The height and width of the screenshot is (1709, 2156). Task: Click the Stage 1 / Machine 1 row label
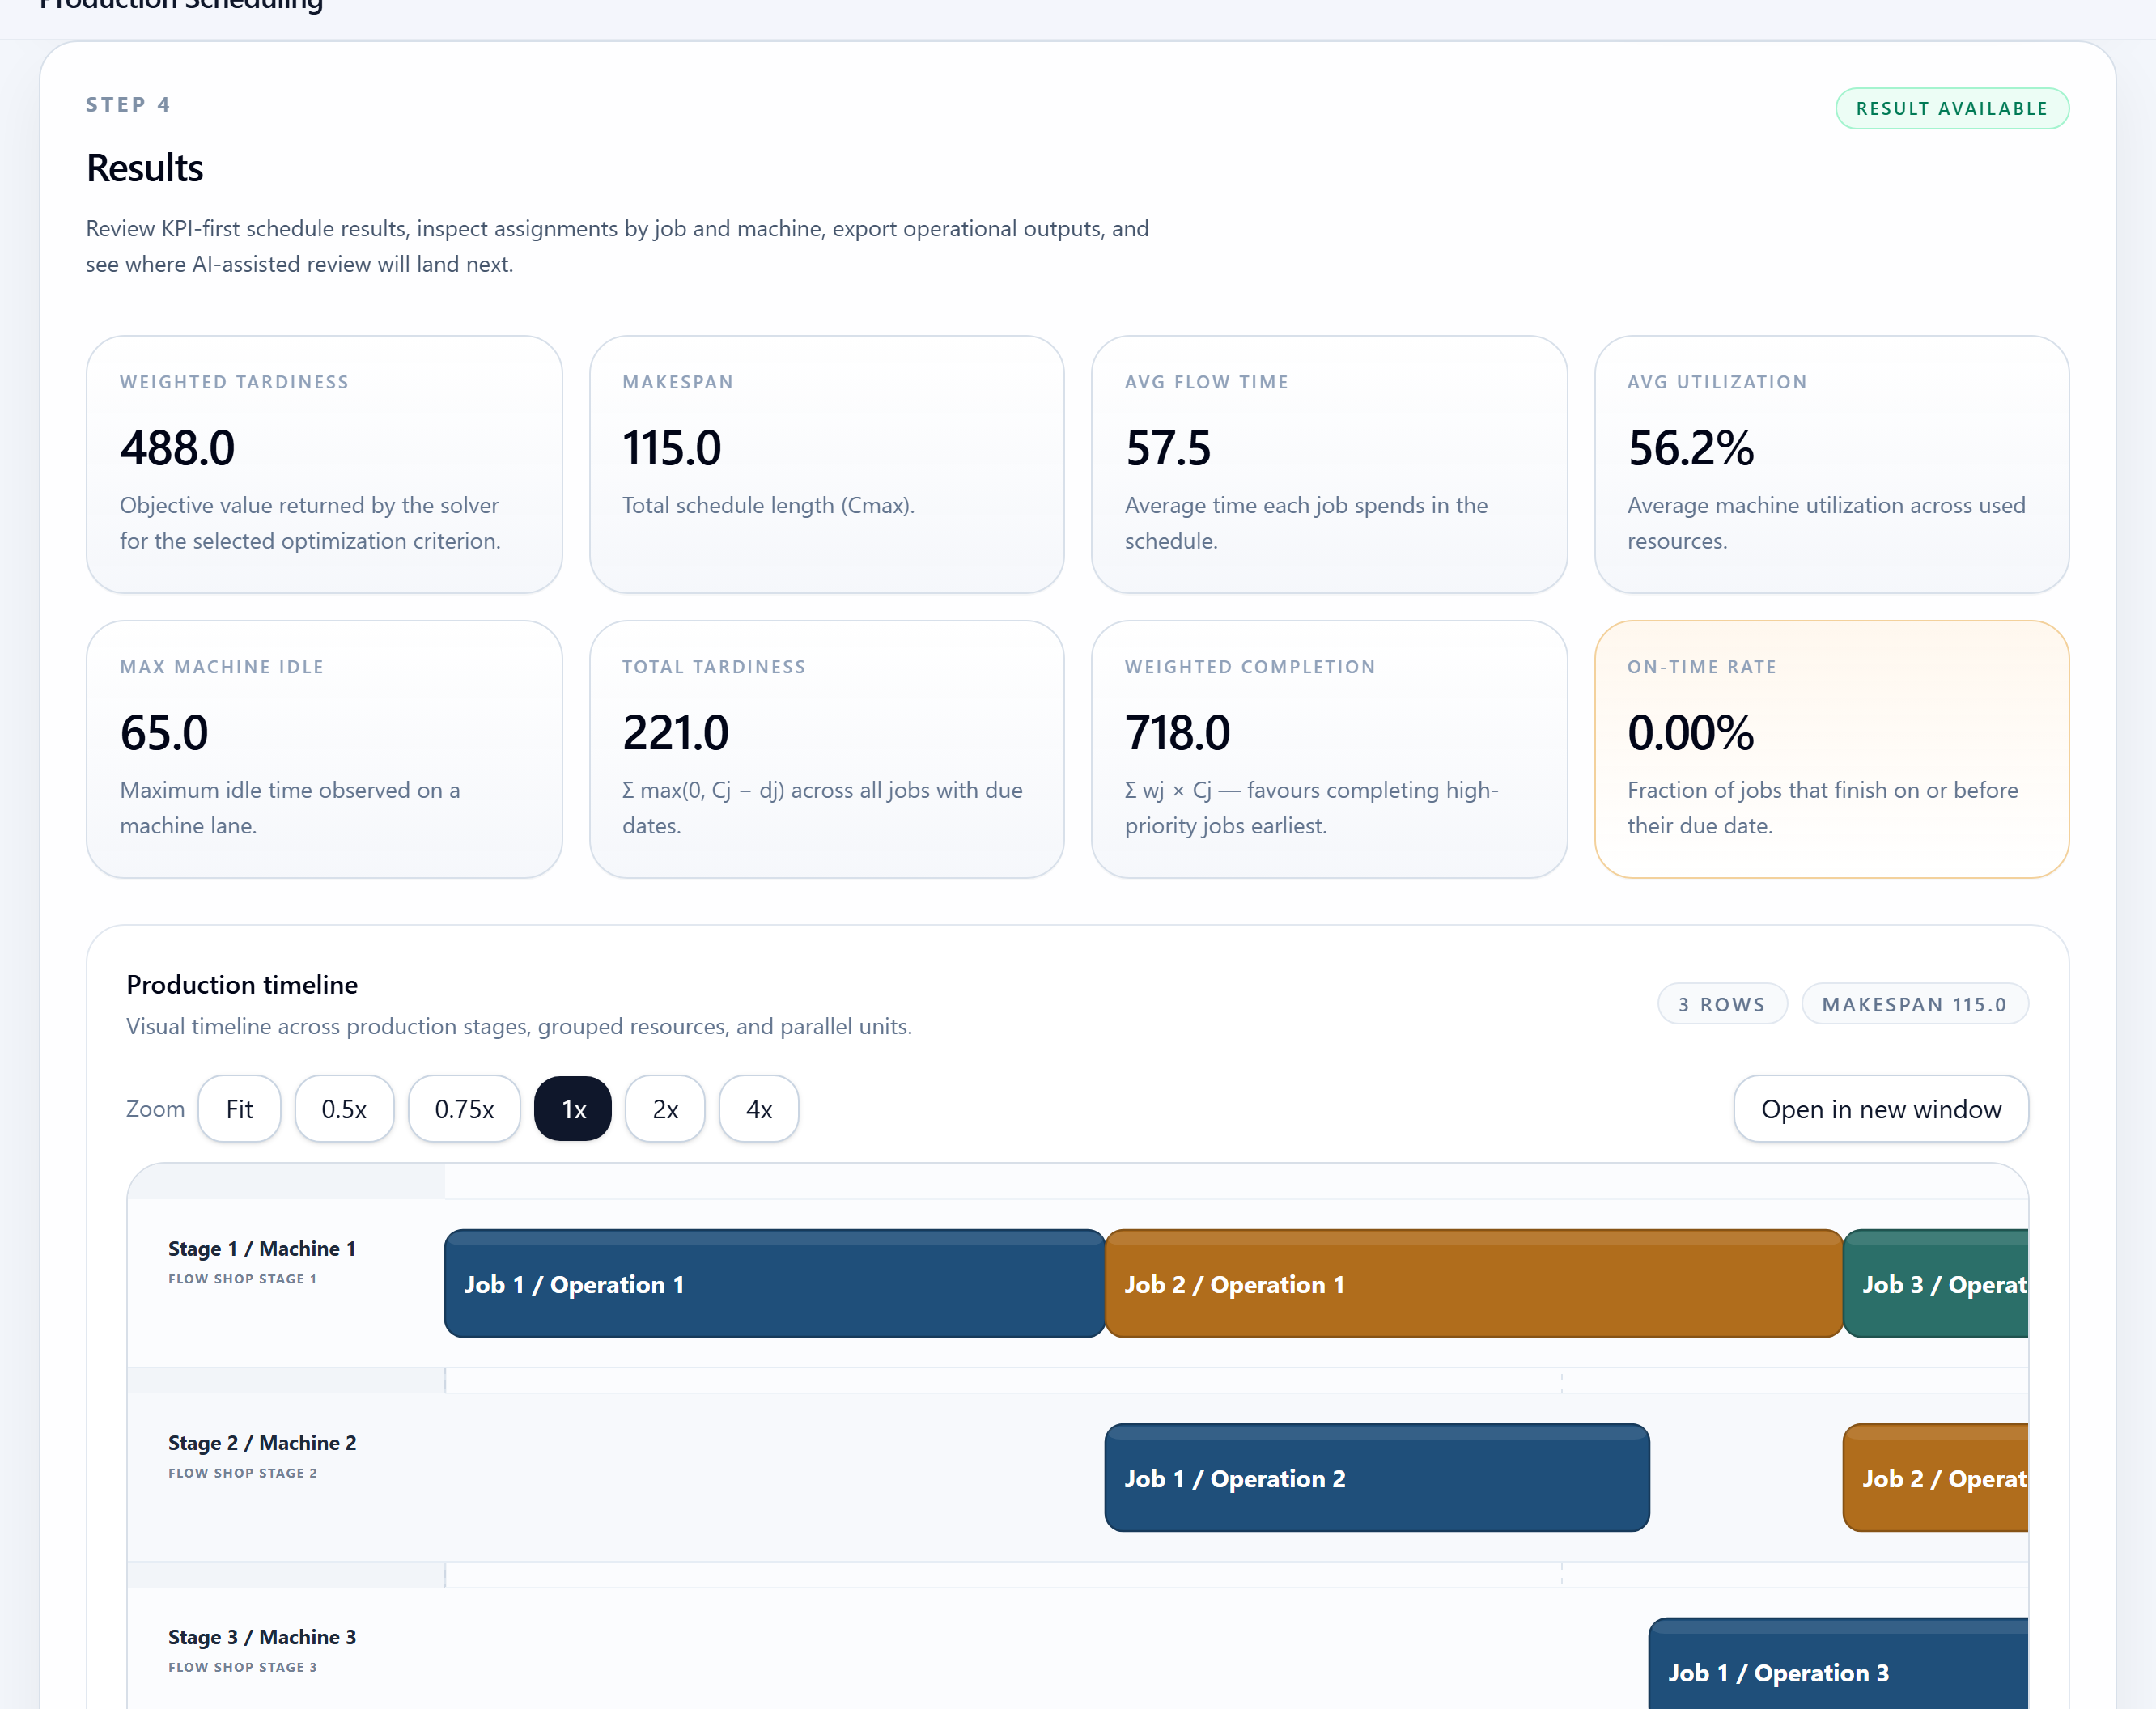pyautogui.click(x=262, y=1249)
